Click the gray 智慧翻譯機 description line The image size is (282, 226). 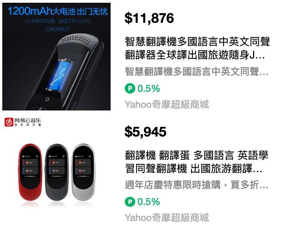pos(197,72)
